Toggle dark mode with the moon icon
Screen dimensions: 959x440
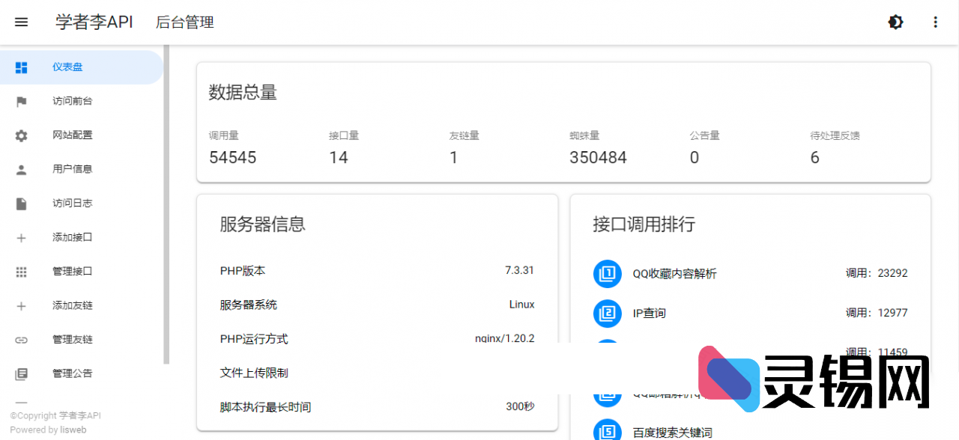click(x=895, y=22)
